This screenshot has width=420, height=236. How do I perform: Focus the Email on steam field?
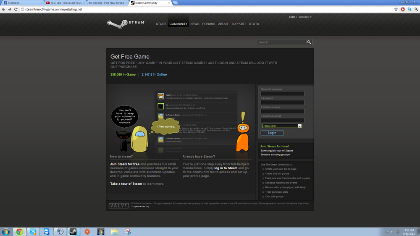(x=282, y=111)
